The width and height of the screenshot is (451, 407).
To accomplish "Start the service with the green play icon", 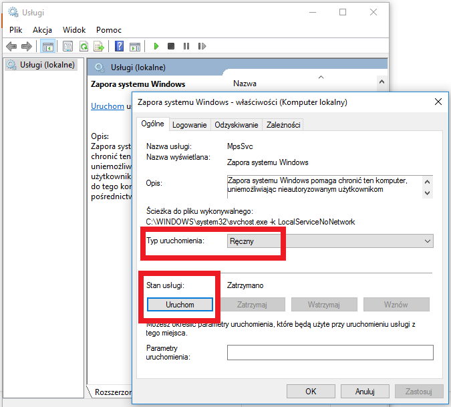I will click(156, 46).
